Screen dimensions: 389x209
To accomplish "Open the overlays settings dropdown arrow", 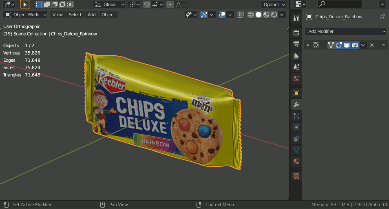I will click(x=230, y=15).
